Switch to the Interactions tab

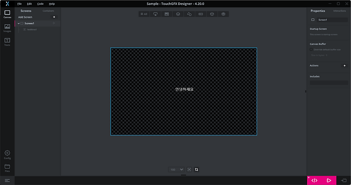pos(339,11)
